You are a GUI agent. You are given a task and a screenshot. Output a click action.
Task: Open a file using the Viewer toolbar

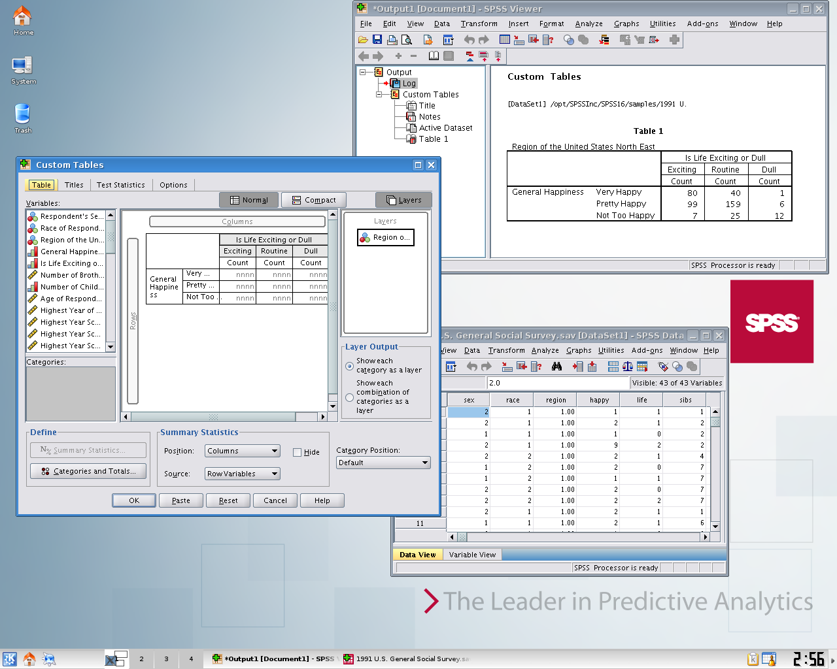point(362,40)
